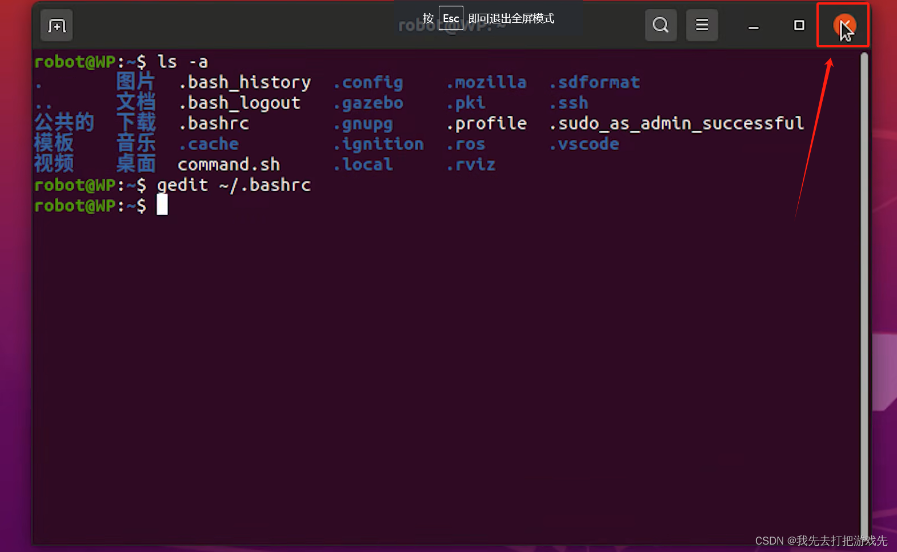Click the .pki directory name

(x=466, y=103)
